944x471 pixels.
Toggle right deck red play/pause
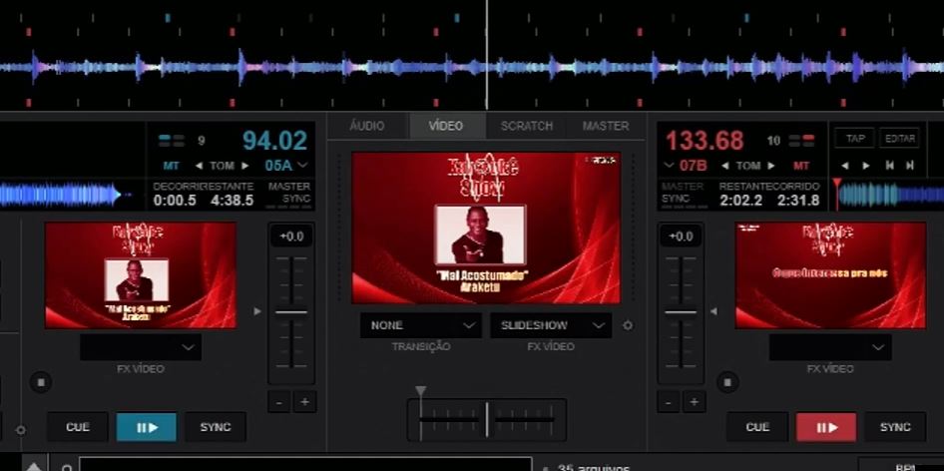tap(826, 427)
